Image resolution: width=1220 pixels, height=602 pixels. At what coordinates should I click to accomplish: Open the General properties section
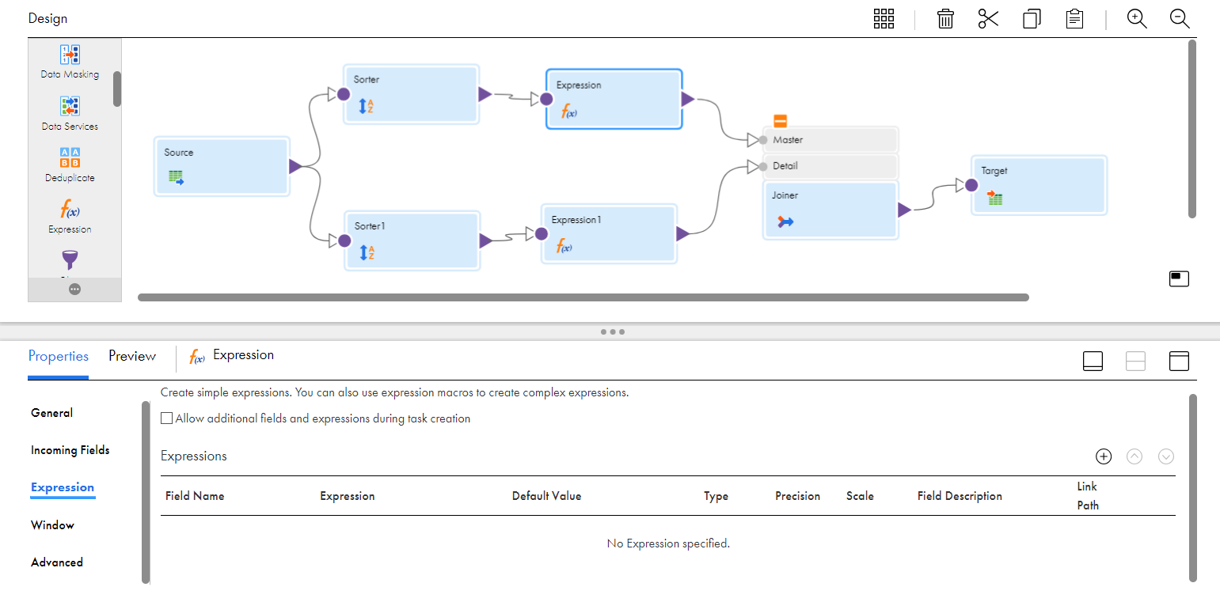pos(51,413)
